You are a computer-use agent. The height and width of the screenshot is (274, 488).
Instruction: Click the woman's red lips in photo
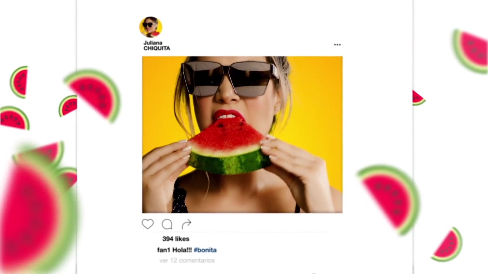(228, 115)
